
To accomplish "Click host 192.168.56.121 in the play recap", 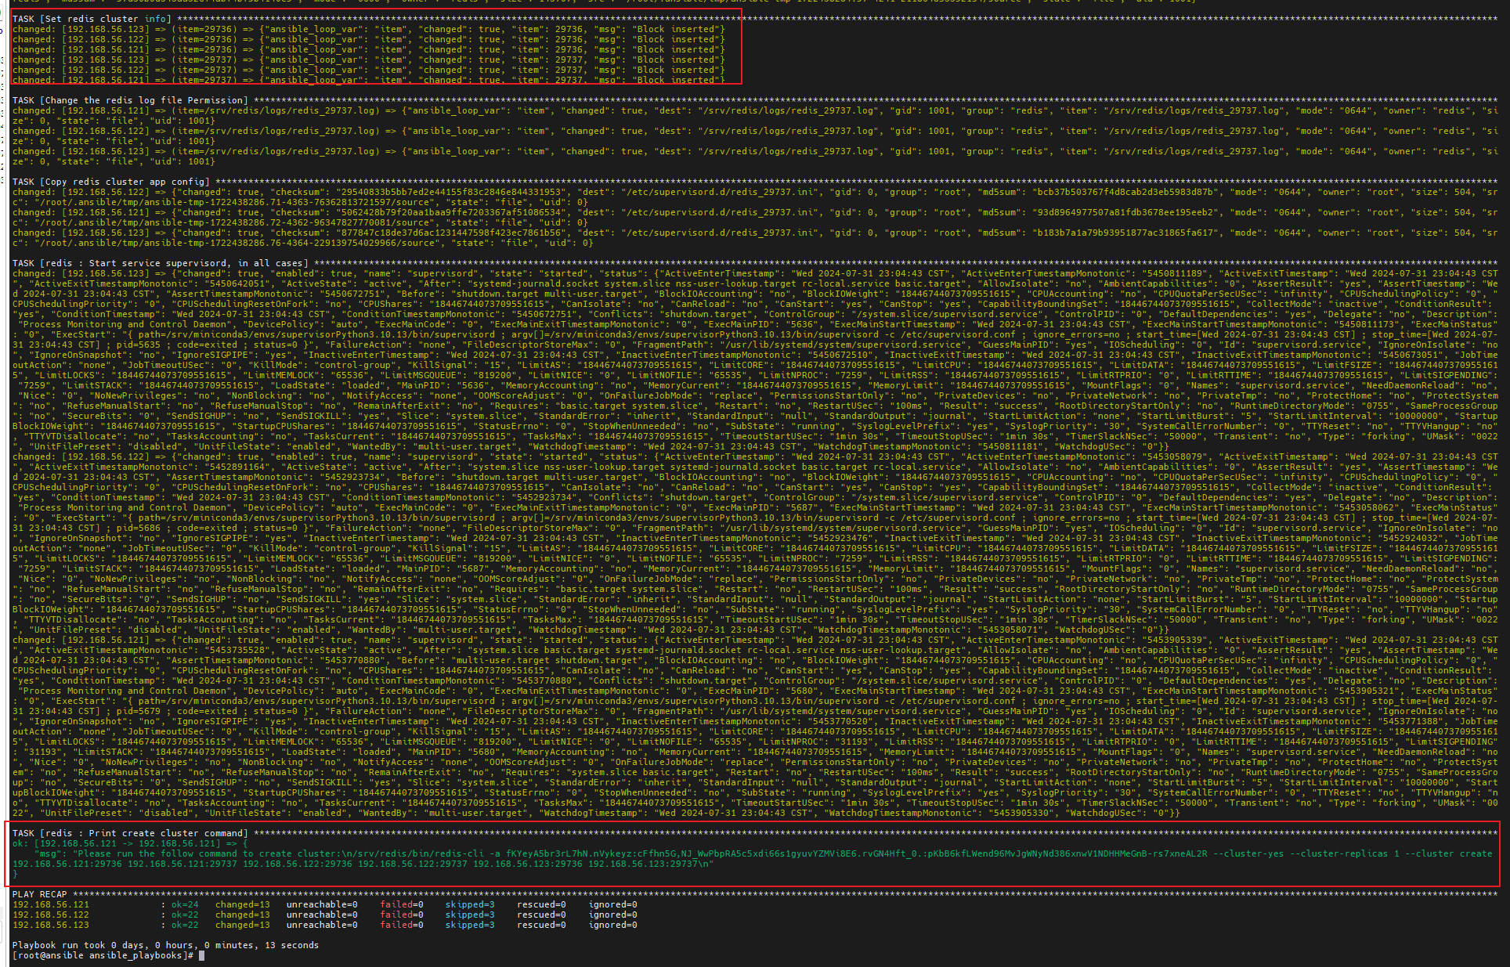I will pos(51,904).
